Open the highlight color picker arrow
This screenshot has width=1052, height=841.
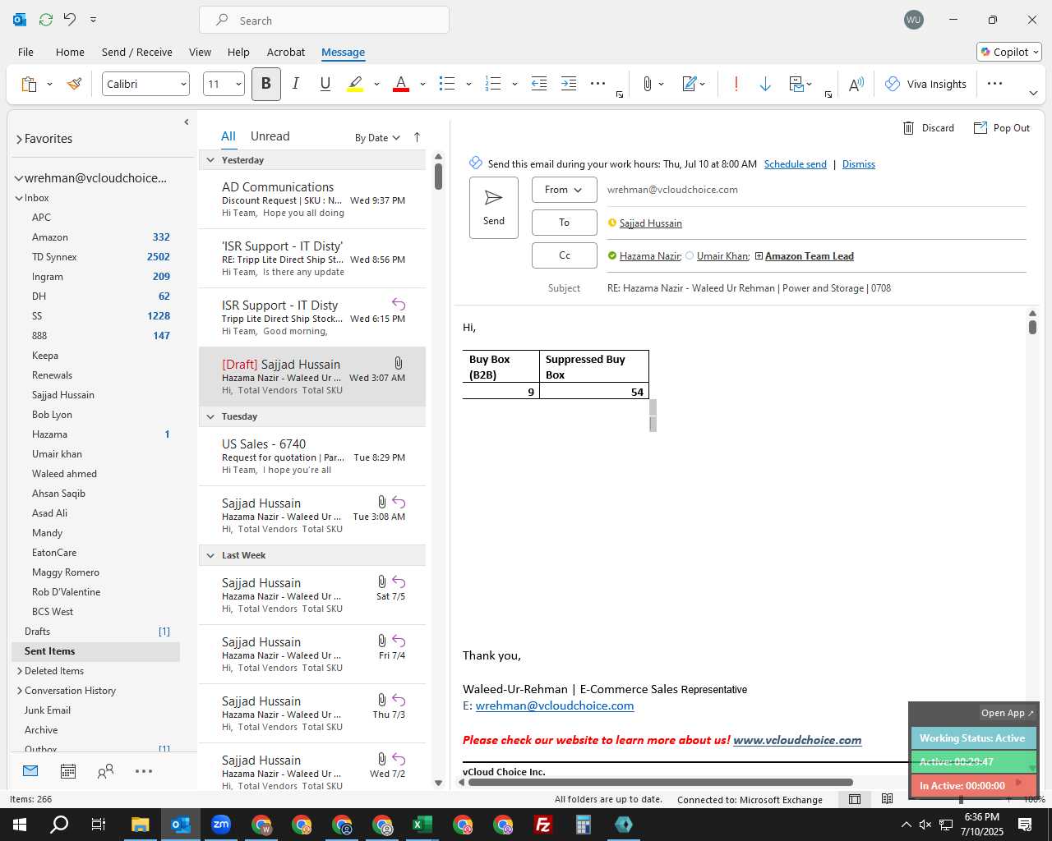coord(376,84)
